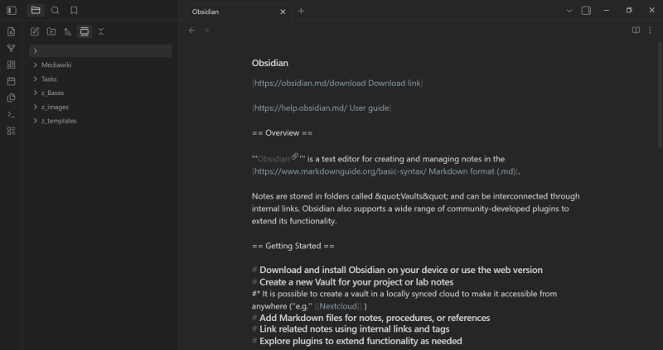Image resolution: width=663 pixels, height=350 pixels.
Task: Expand the z_Bases folder chevron
Action: (36, 93)
